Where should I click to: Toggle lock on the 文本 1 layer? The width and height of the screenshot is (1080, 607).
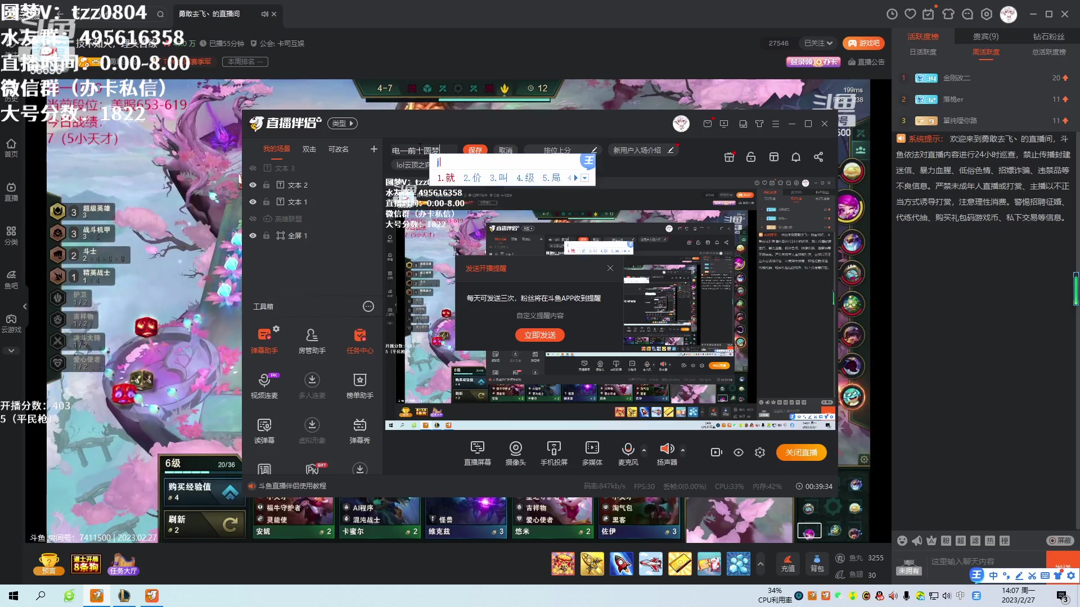tap(267, 202)
